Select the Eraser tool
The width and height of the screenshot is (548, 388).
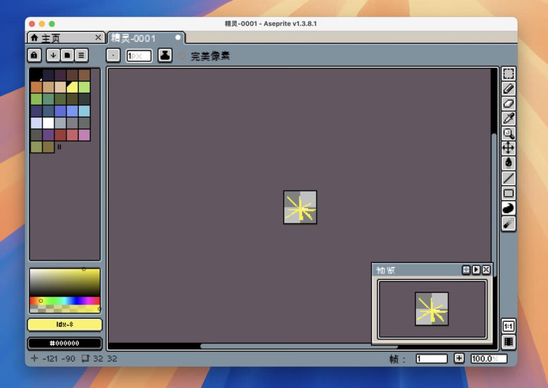pos(508,104)
